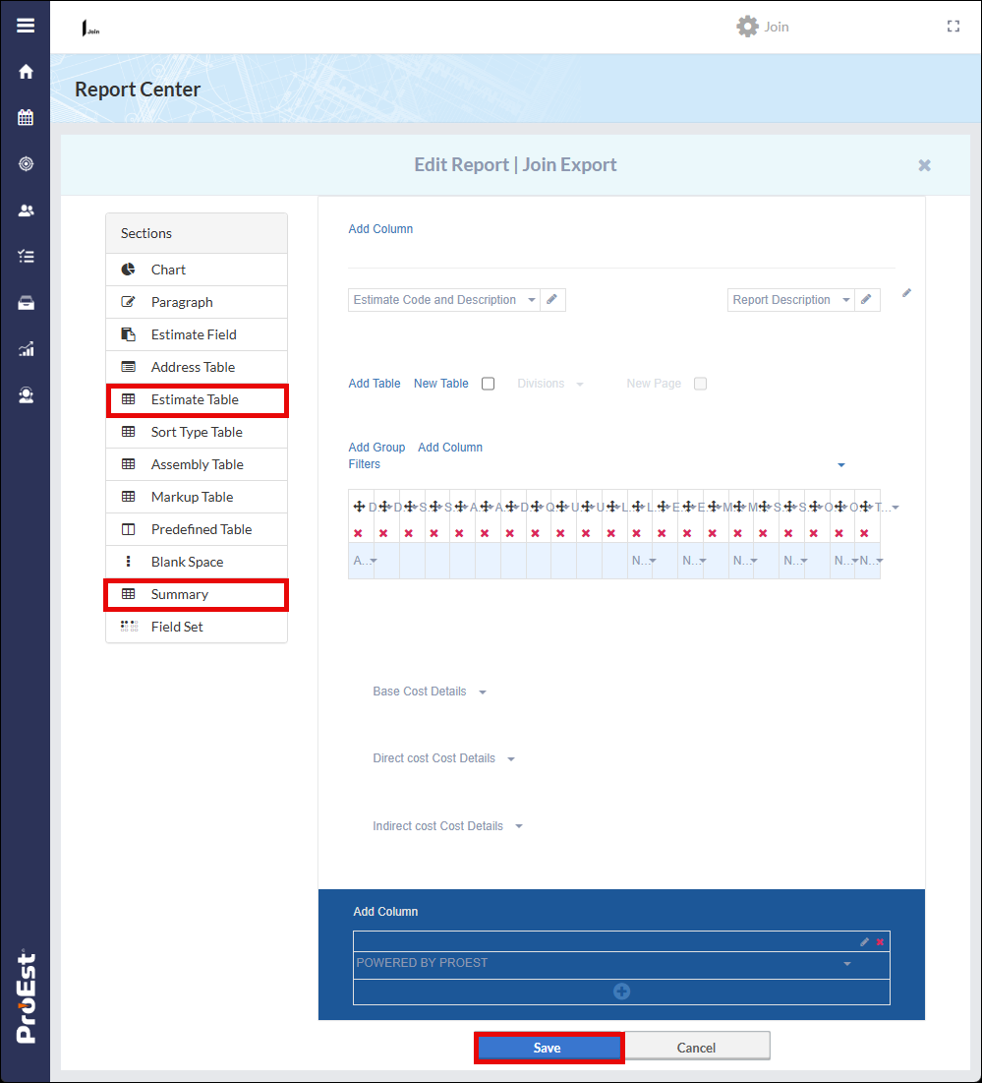Expand the POWERED BY PROEST dropdown
The height and width of the screenshot is (1083, 982).
click(845, 963)
